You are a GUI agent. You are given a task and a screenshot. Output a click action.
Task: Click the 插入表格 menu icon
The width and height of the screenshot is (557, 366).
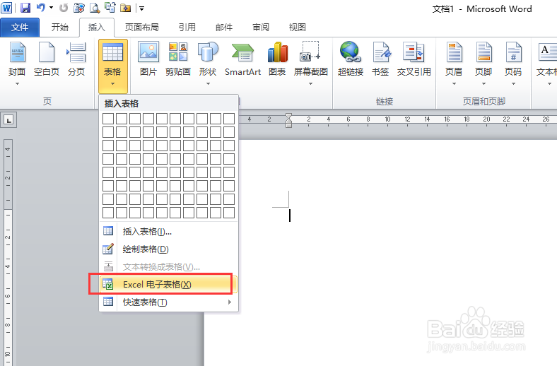[108, 231]
